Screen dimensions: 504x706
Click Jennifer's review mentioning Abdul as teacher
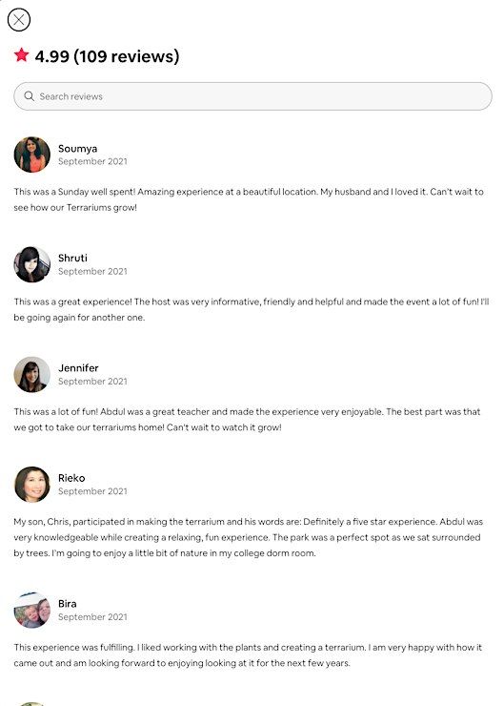point(247,419)
